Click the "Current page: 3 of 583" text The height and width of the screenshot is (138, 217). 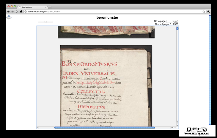(x=167, y=24)
